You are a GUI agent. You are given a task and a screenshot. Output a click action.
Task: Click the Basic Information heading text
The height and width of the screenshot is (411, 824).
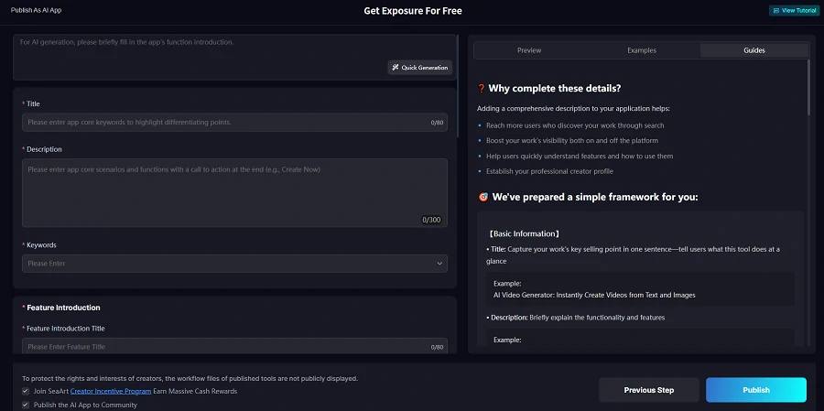(524, 234)
